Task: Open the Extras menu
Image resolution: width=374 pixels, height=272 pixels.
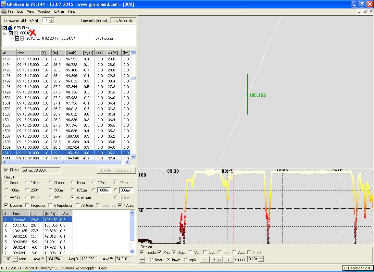Action: click(x=59, y=11)
